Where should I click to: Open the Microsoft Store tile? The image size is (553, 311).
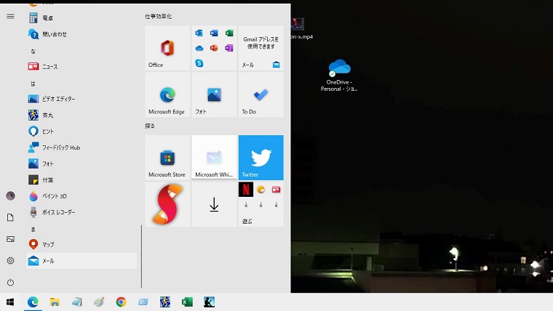click(167, 158)
